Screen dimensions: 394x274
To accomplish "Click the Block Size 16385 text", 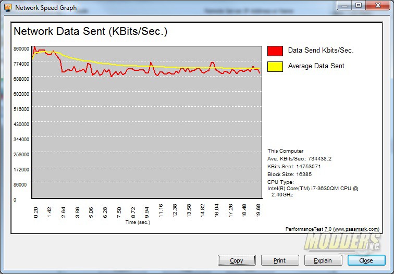I will tap(288, 174).
